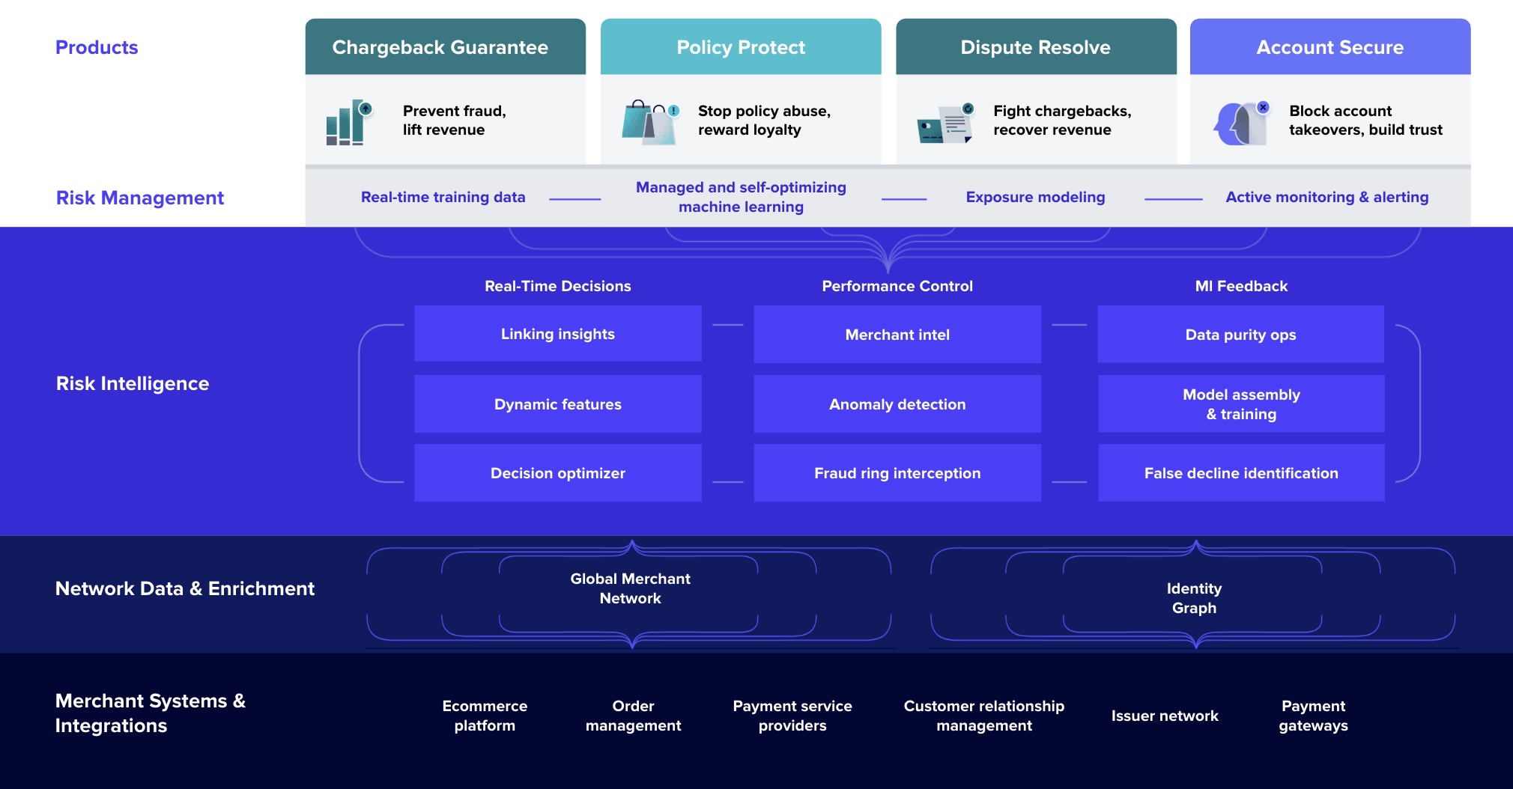Select the Chargeback Guarantee header

tap(446, 47)
